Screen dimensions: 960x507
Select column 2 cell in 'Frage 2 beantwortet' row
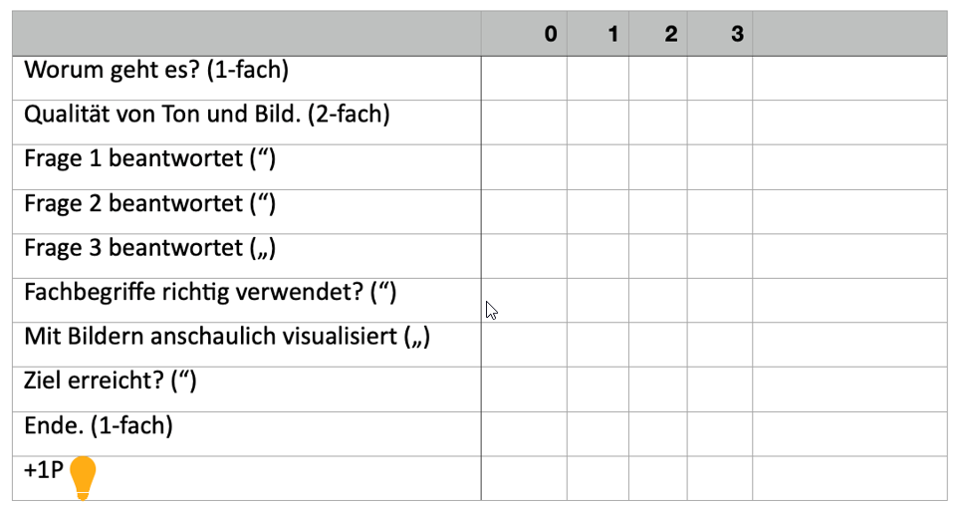click(x=657, y=211)
